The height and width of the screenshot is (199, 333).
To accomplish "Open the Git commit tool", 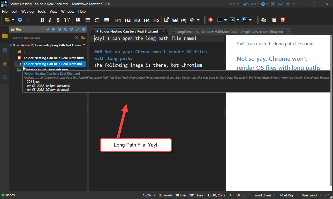I will point(210,20).
